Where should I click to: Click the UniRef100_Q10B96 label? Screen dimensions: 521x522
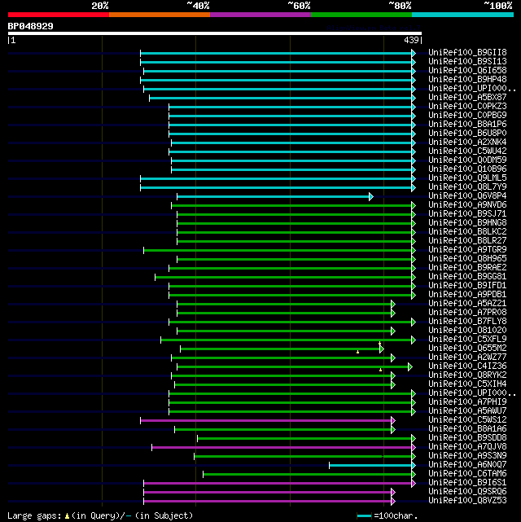coord(467,169)
